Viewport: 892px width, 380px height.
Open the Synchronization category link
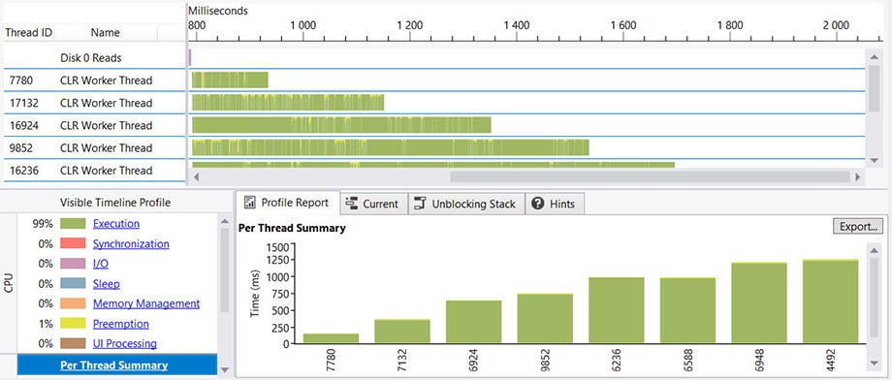pyautogui.click(x=131, y=244)
